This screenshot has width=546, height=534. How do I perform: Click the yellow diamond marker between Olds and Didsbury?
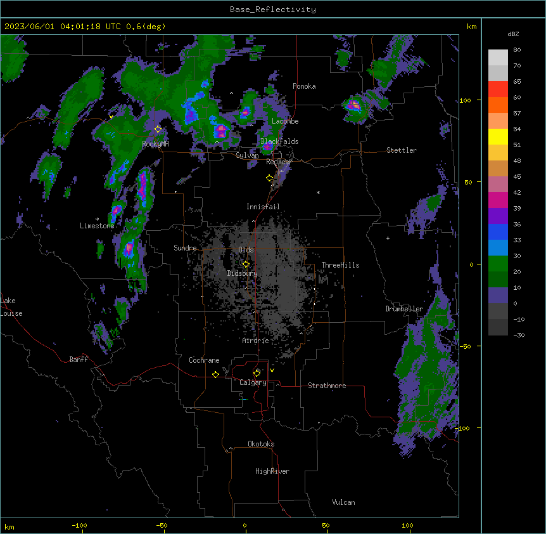[x=246, y=264]
